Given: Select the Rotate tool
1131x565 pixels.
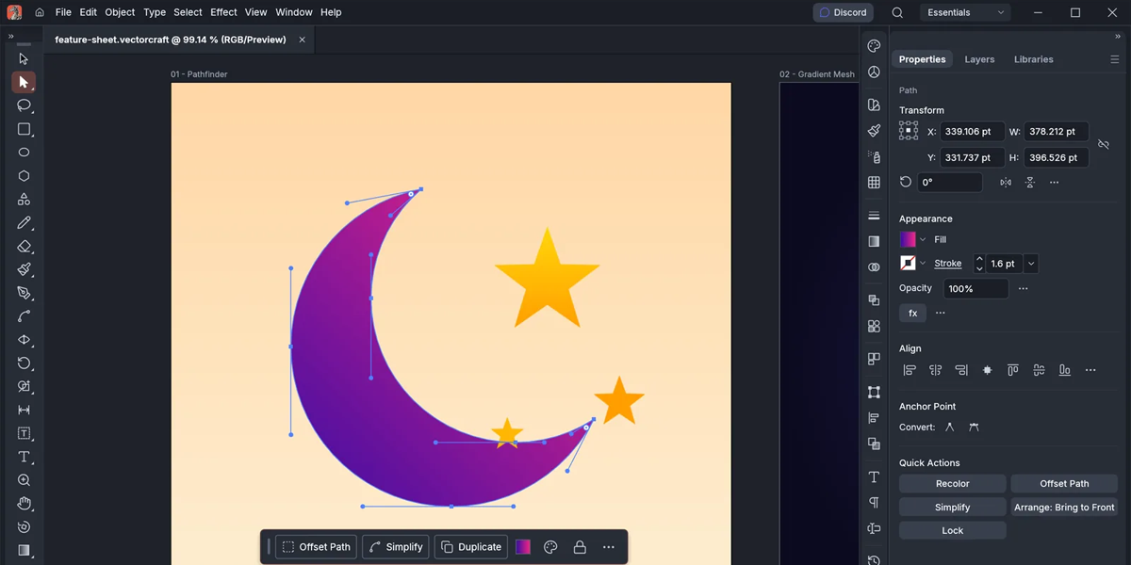Looking at the screenshot, I should tap(24, 363).
